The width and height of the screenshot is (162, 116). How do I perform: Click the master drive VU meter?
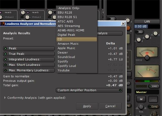(x=147, y=52)
